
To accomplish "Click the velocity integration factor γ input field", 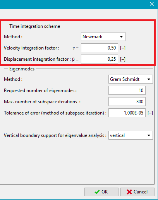I will [x=100, y=48].
